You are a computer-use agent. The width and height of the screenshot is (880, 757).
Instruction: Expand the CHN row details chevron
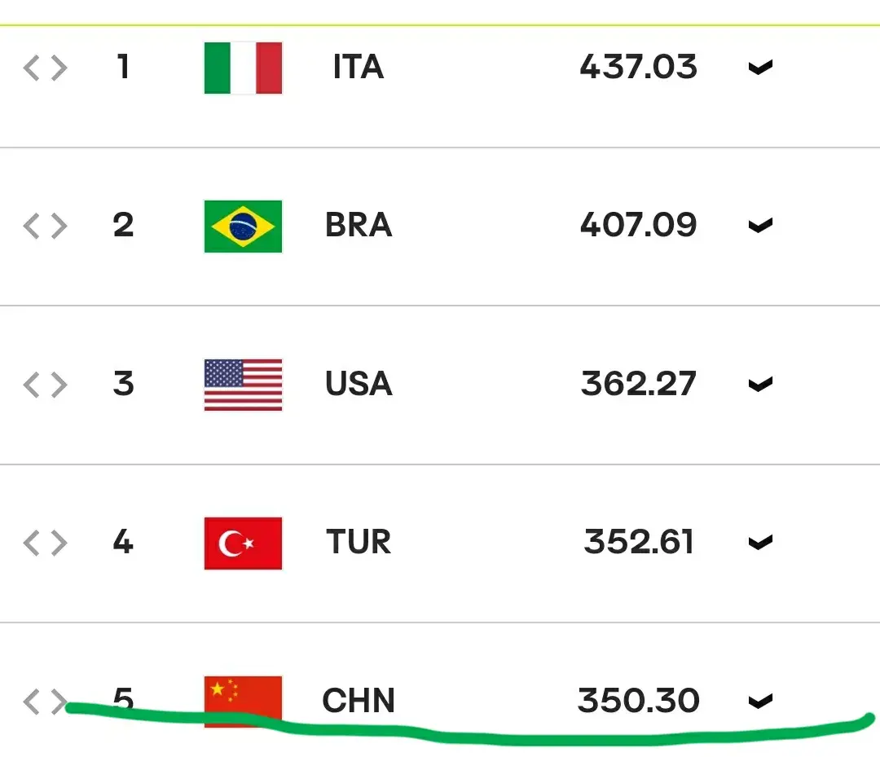(x=760, y=701)
